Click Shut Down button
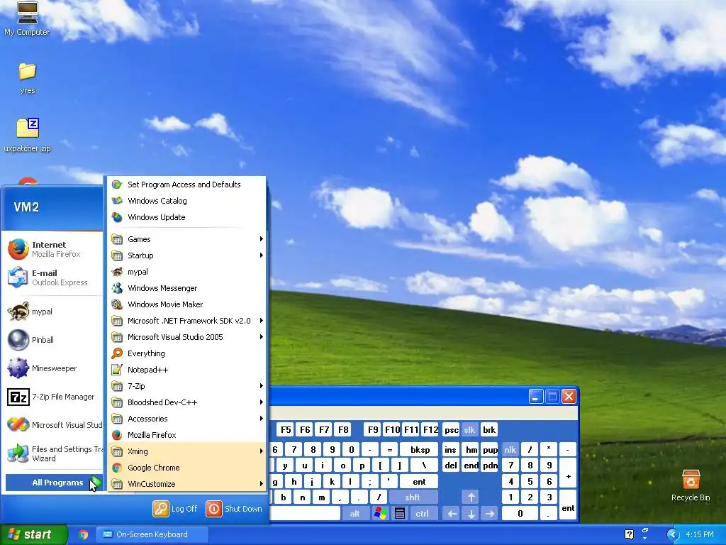This screenshot has width=726, height=545. click(x=234, y=508)
